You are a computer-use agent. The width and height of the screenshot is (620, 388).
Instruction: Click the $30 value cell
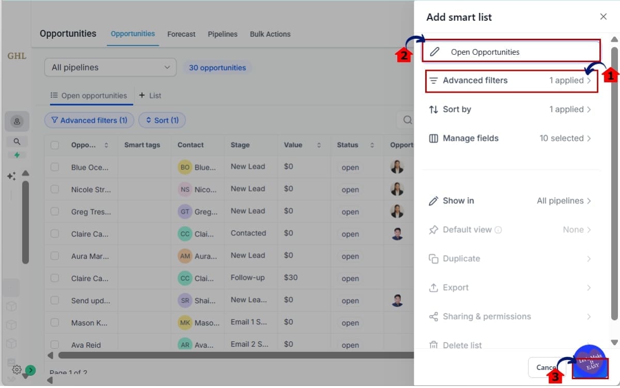(x=291, y=278)
